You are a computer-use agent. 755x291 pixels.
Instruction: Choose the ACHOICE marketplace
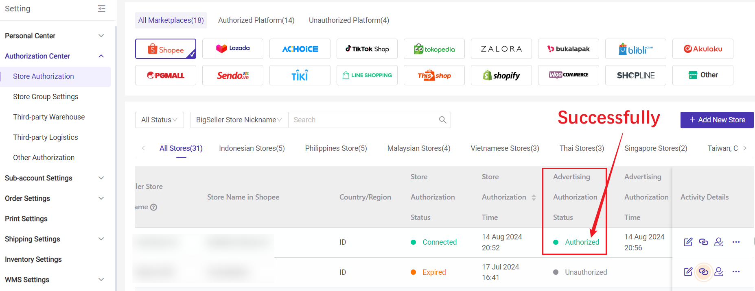tap(300, 49)
